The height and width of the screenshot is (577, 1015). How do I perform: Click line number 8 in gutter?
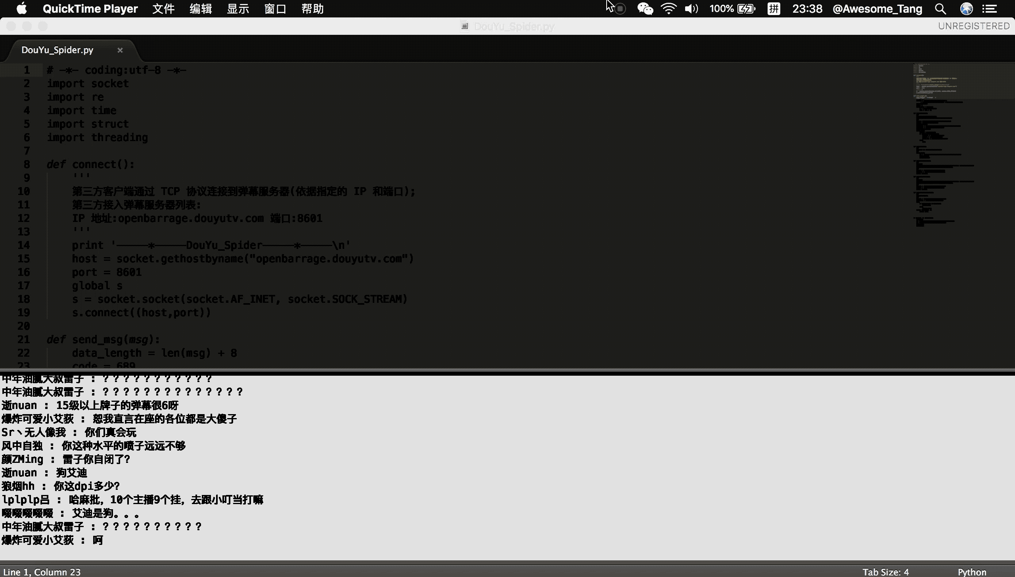[27, 164]
